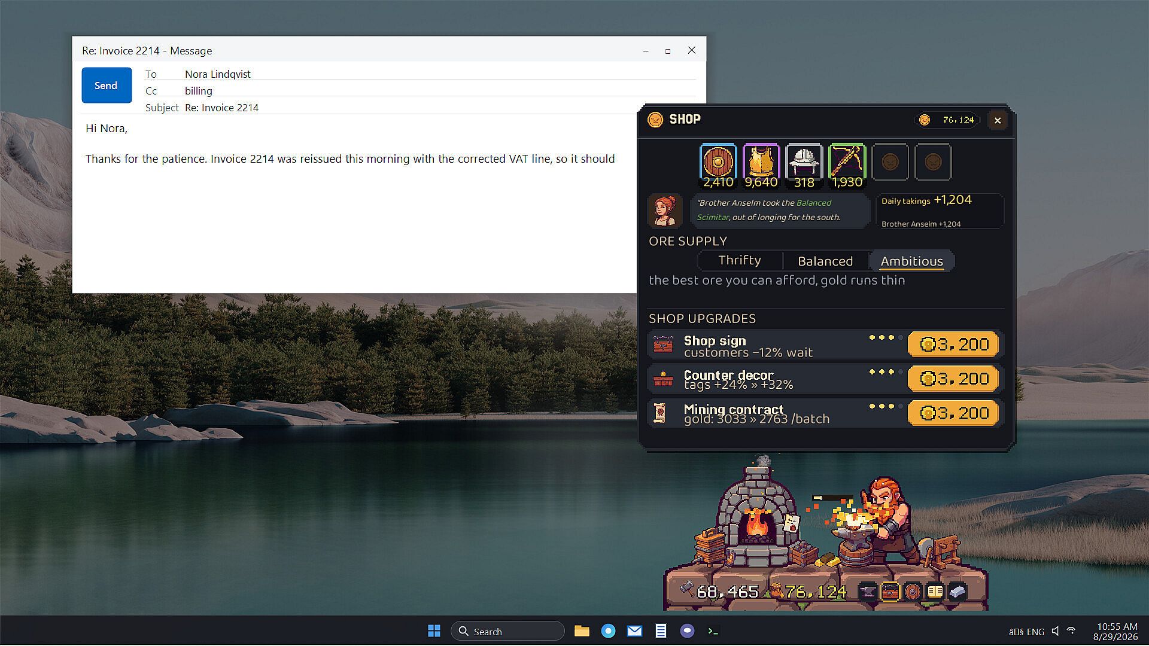Open File Explorer from the taskbar

pos(582,631)
